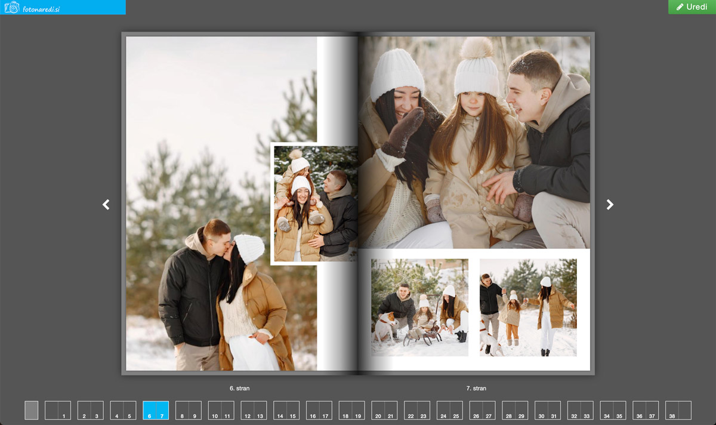Click the sled photo with dog on page 7
This screenshot has height=425, width=716.
tap(419, 307)
